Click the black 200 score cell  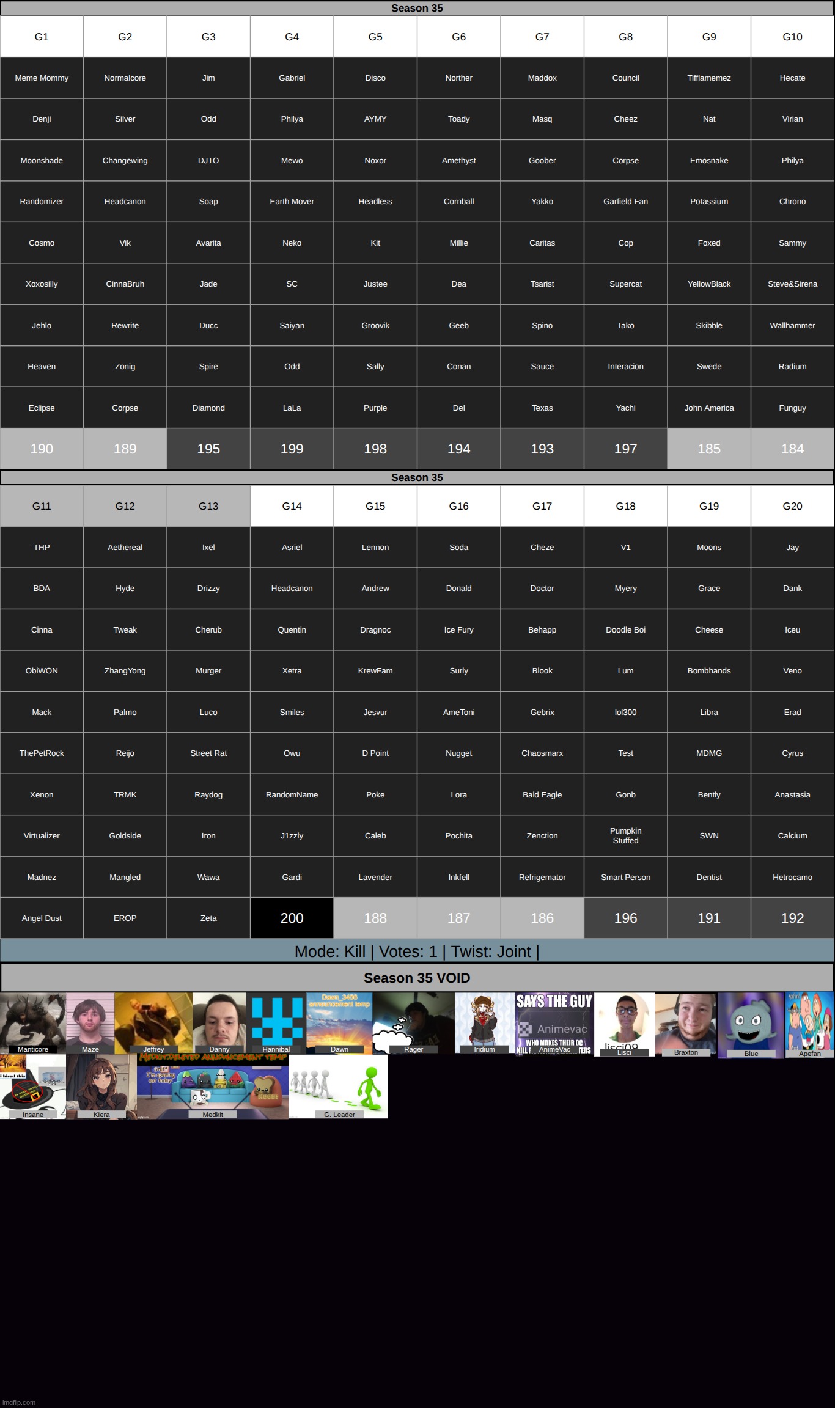[292, 918]
